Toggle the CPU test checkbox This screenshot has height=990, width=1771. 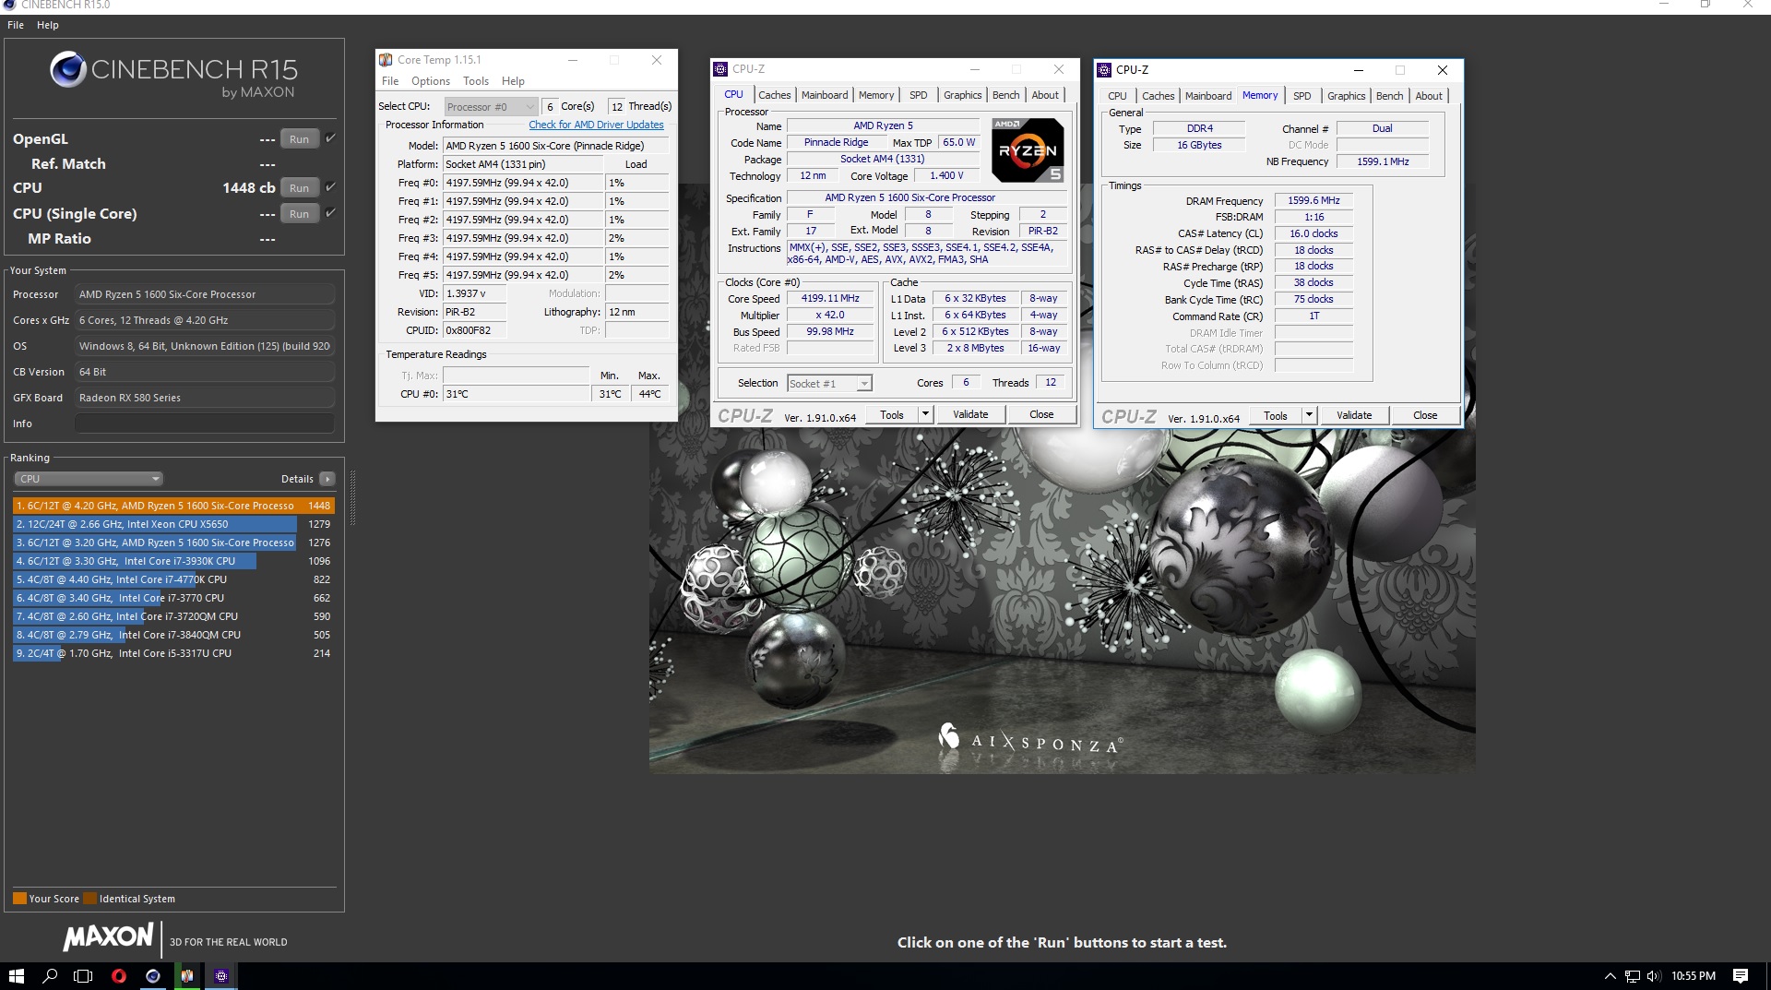point(331,187)
